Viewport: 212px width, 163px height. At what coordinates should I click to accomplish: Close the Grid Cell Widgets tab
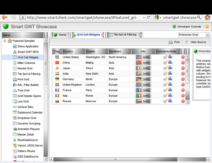click(102, 35)
